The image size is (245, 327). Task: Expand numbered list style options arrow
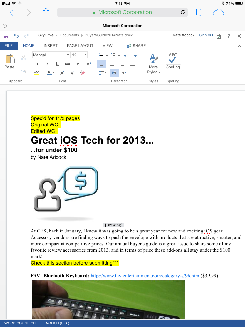[x=119, y=56]
